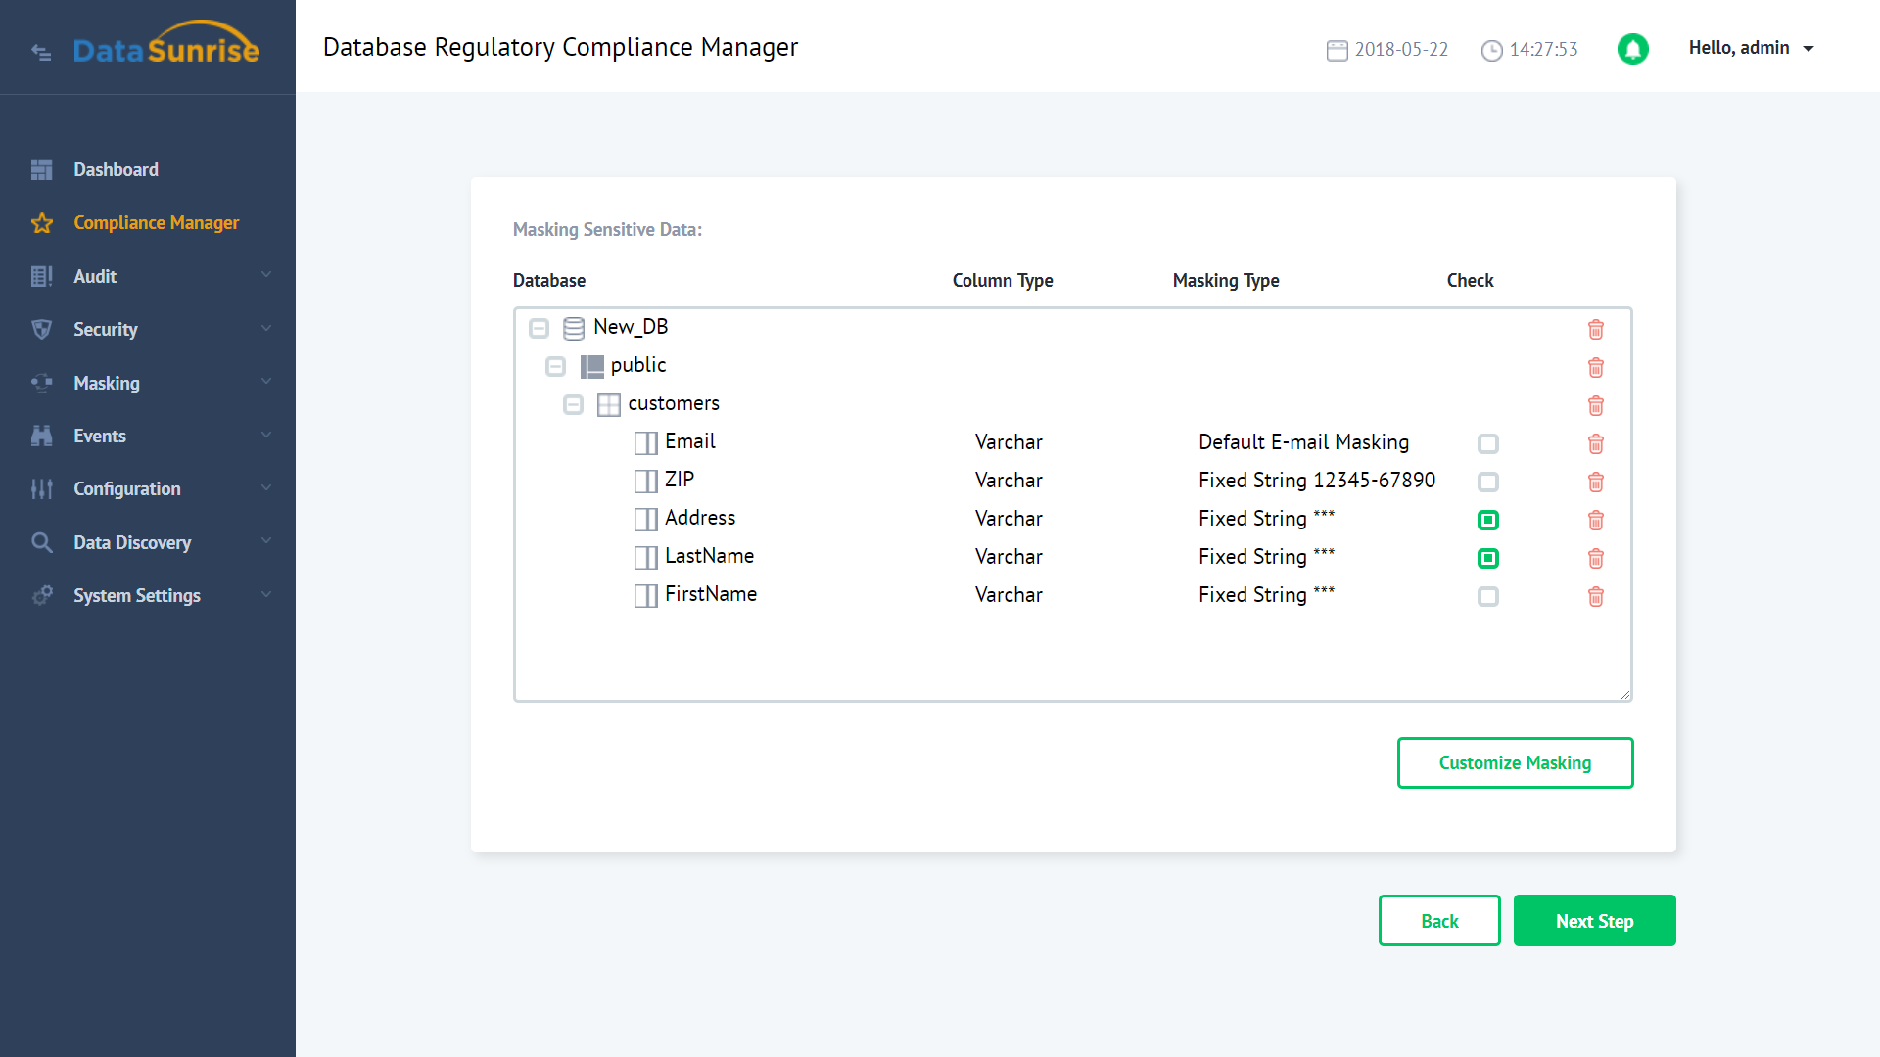Open the Hello, admin user dropdown

click(1751, 48)
